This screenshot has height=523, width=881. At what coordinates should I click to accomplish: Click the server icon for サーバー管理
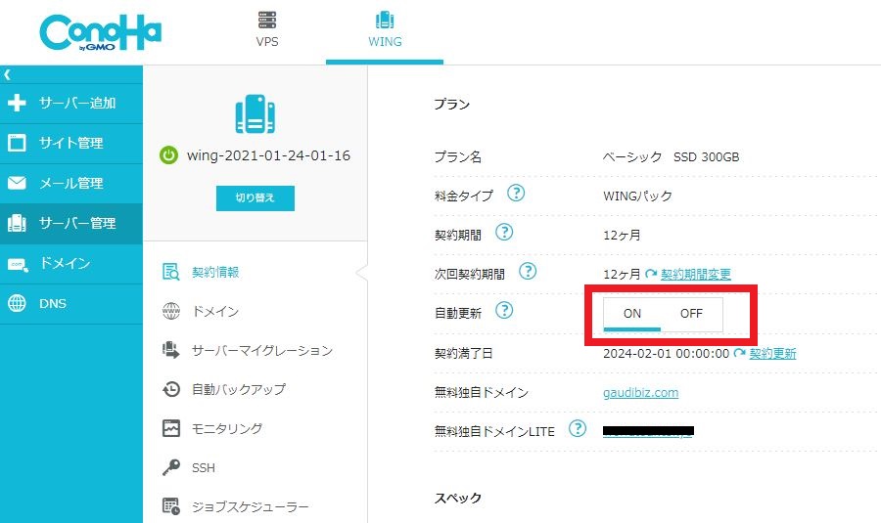(17, 223)
